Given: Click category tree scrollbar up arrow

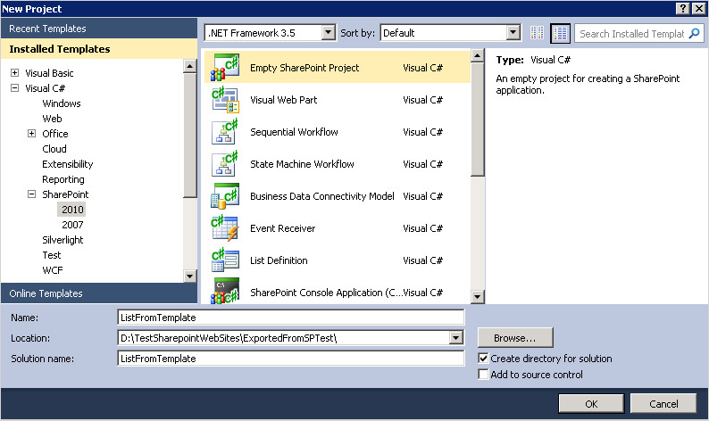Looking at the screenshot, I should coord(190,66).
